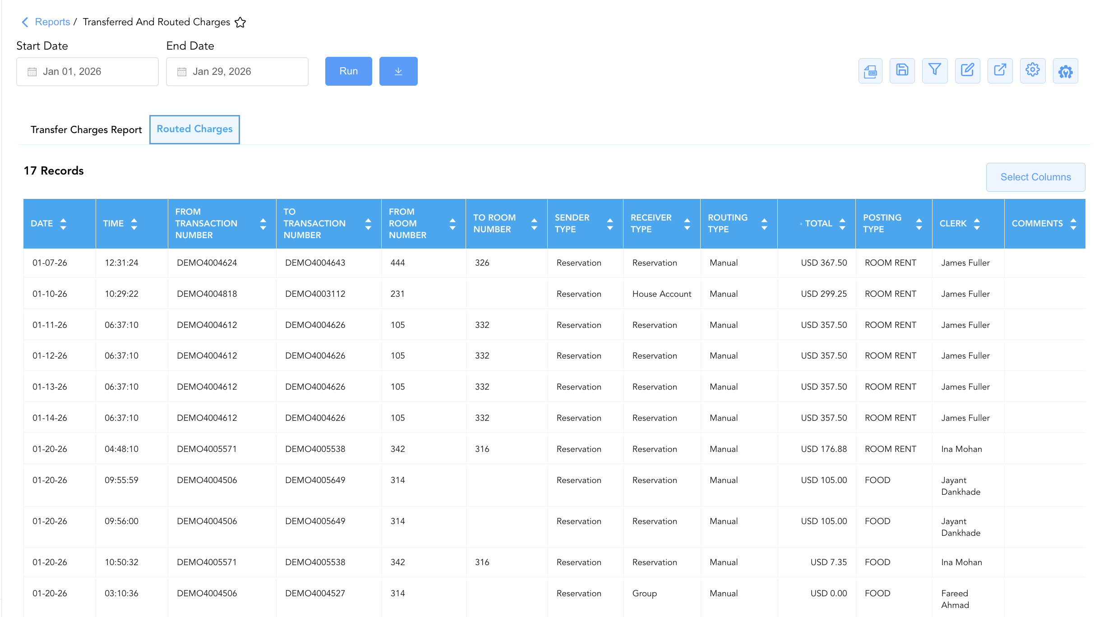Switch to the Transfer Charges Report tab
The width and height of the screenshot is (1099, 617).
[86, 130]
